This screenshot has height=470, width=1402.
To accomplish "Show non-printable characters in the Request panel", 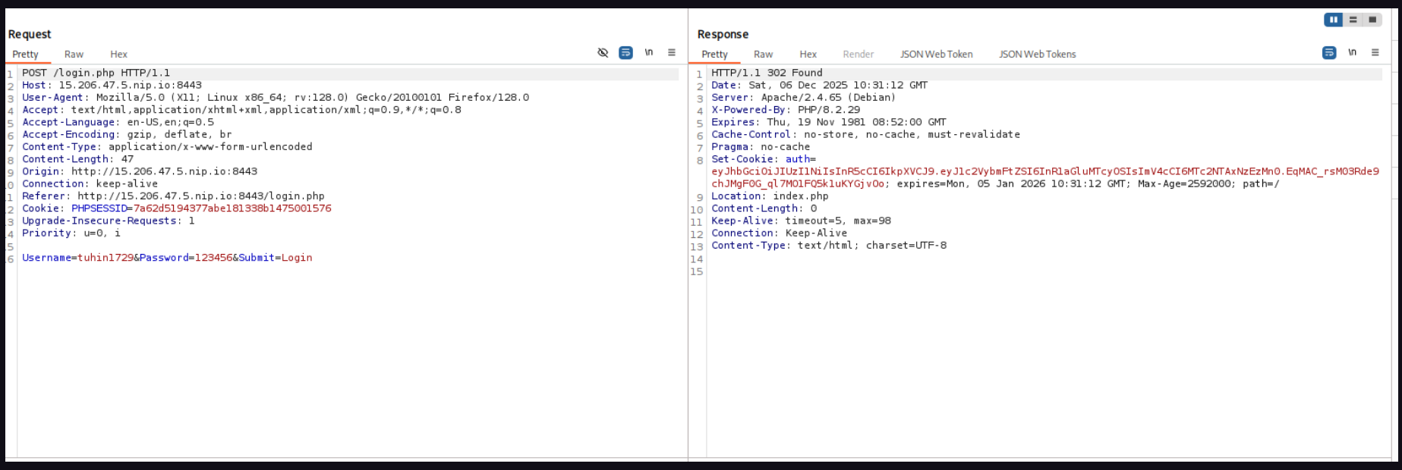I will click(649, 52).
